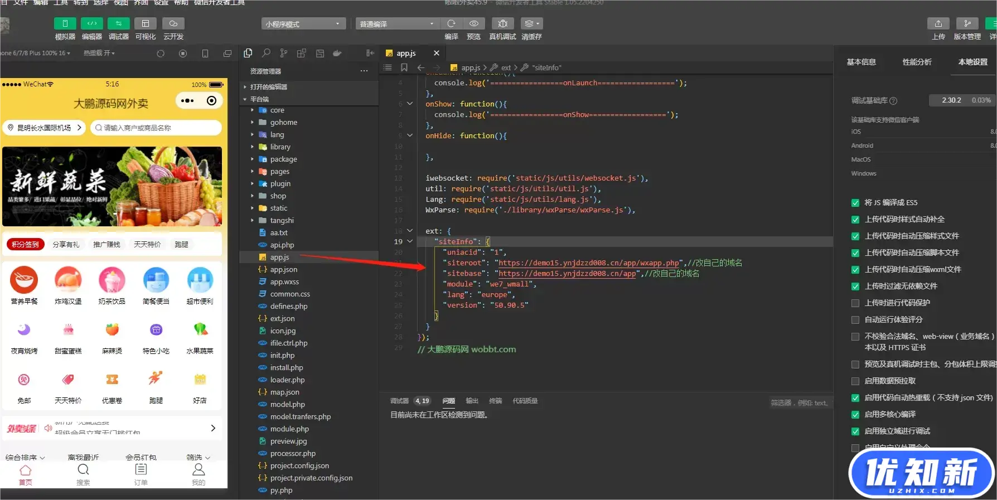
Task: Start real device debugging (真机调试)
Action: (502, 23)
